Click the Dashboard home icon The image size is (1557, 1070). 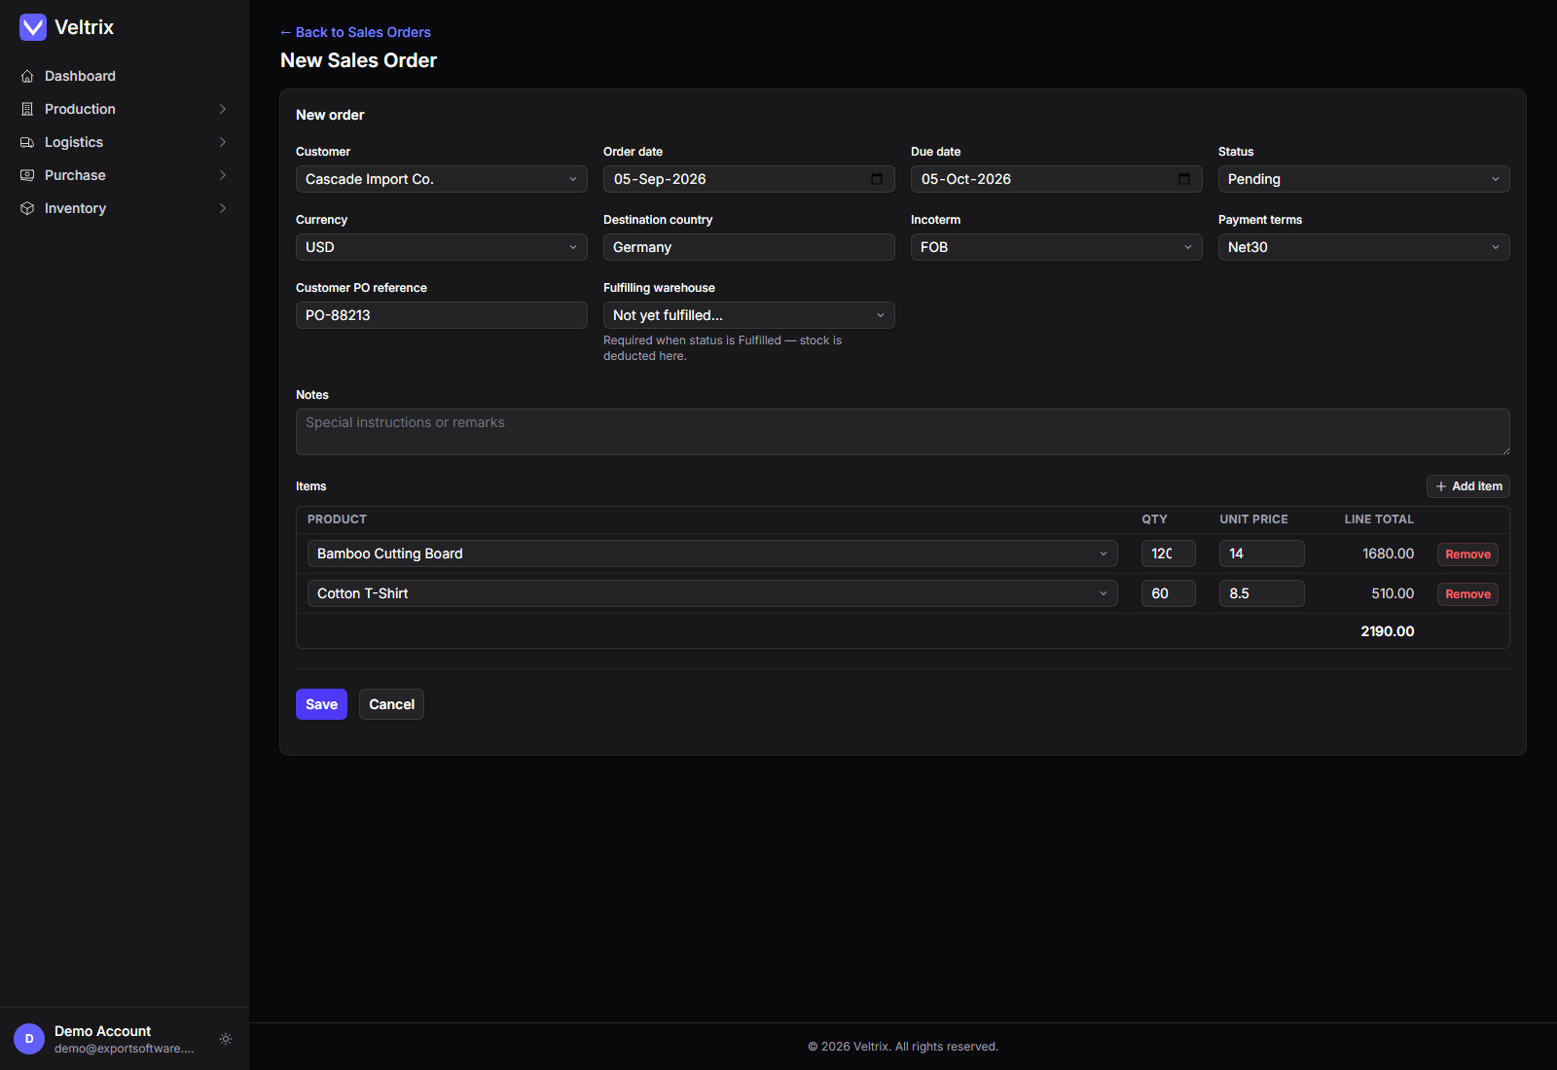coord(27,76)
